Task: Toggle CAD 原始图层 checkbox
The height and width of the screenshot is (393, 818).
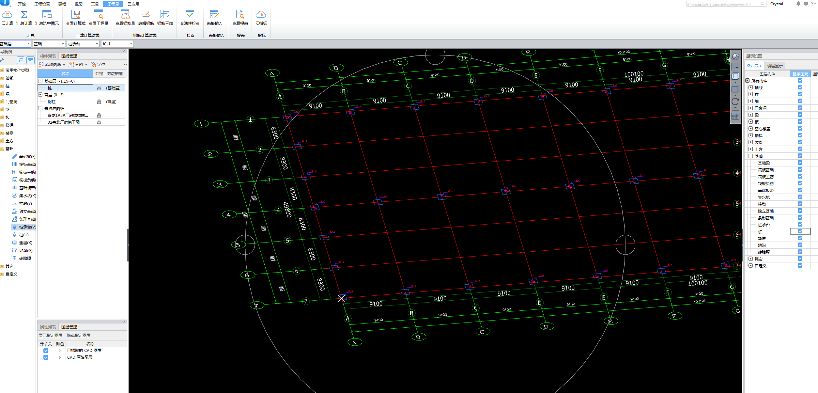Action: click(46, 357)
